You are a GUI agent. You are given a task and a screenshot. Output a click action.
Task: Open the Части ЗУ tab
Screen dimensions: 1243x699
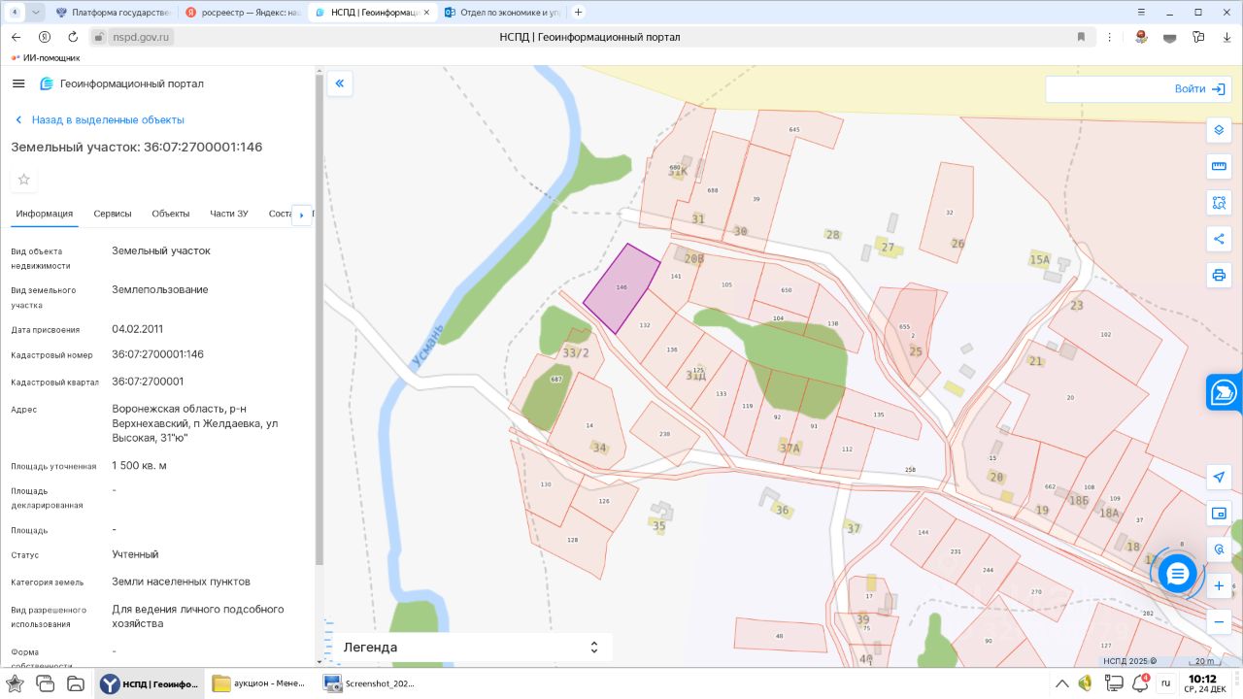coord(229,214)
